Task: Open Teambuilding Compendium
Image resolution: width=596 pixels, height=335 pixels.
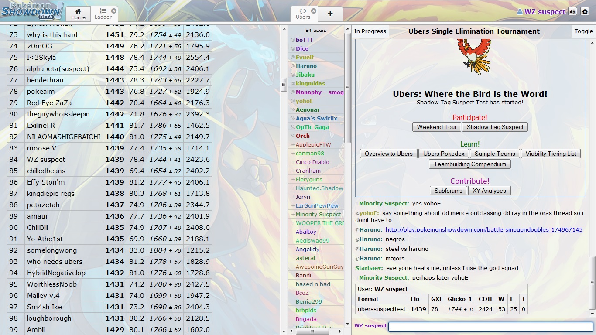Action: (x=470, y=164)
